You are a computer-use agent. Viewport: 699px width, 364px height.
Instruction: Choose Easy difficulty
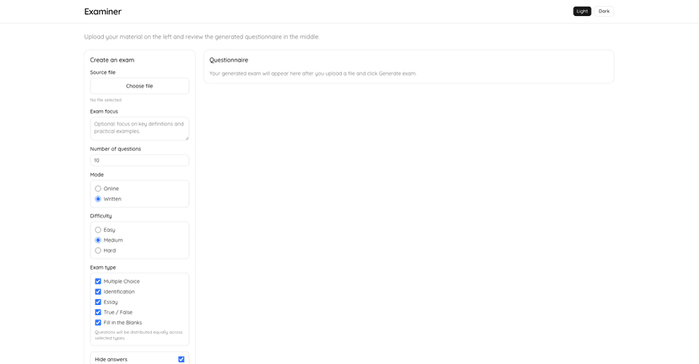click(98, 230)
